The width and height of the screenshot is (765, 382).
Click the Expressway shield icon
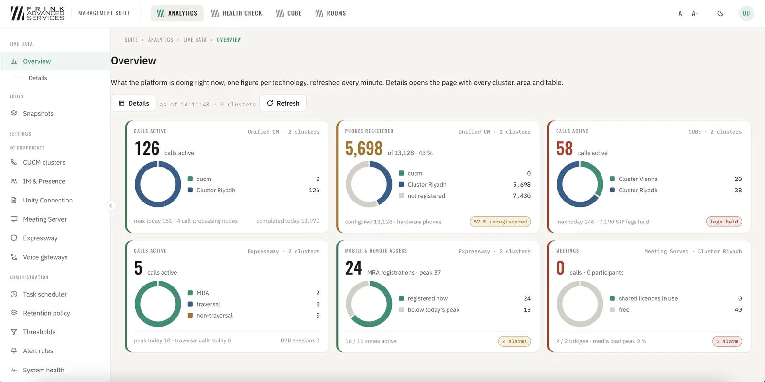14,238
